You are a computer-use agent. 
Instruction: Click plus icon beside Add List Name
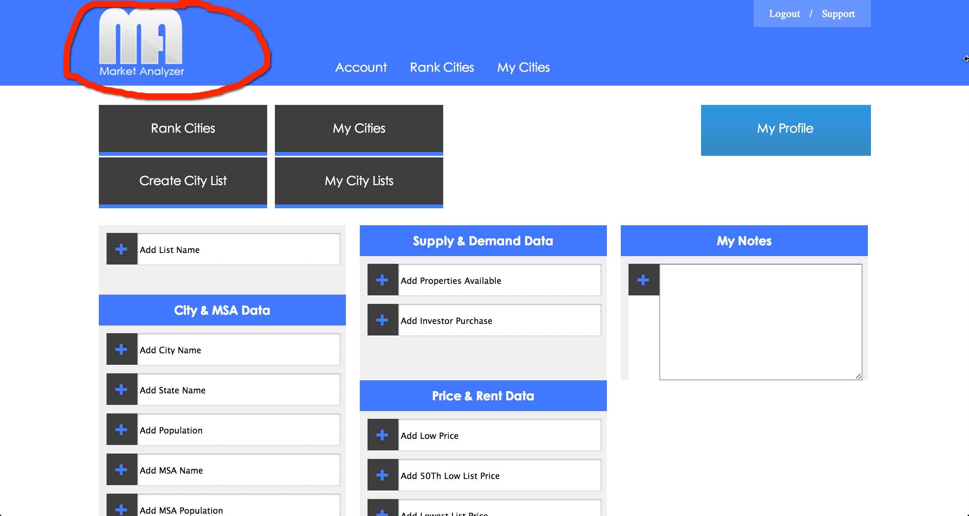(x=122, y=249)
